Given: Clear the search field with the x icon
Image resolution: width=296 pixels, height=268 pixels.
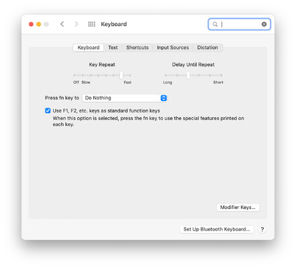Looking at the screenshot, I should point(264,24).
